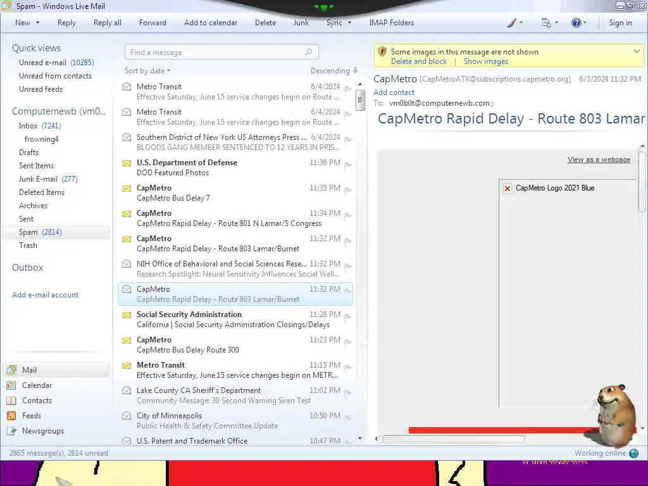Click Reply in the toolbar

(66, 23)
